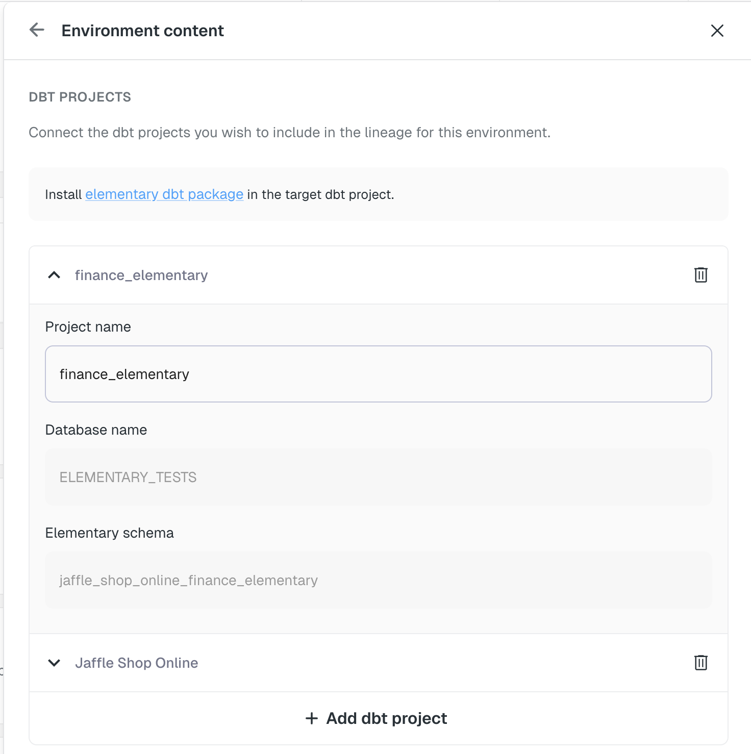
Task: Close the Environment content panel
Action: click(717, 31)
